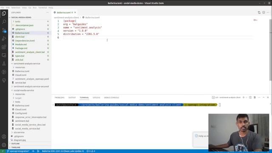
Task: Open the launch profile dropdown next to plus
Action: click(246, 97)
